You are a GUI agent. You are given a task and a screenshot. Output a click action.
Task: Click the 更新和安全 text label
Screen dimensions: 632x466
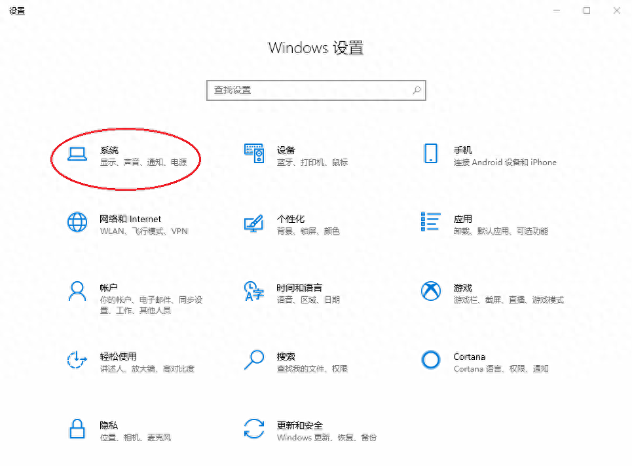pos(300,425)
